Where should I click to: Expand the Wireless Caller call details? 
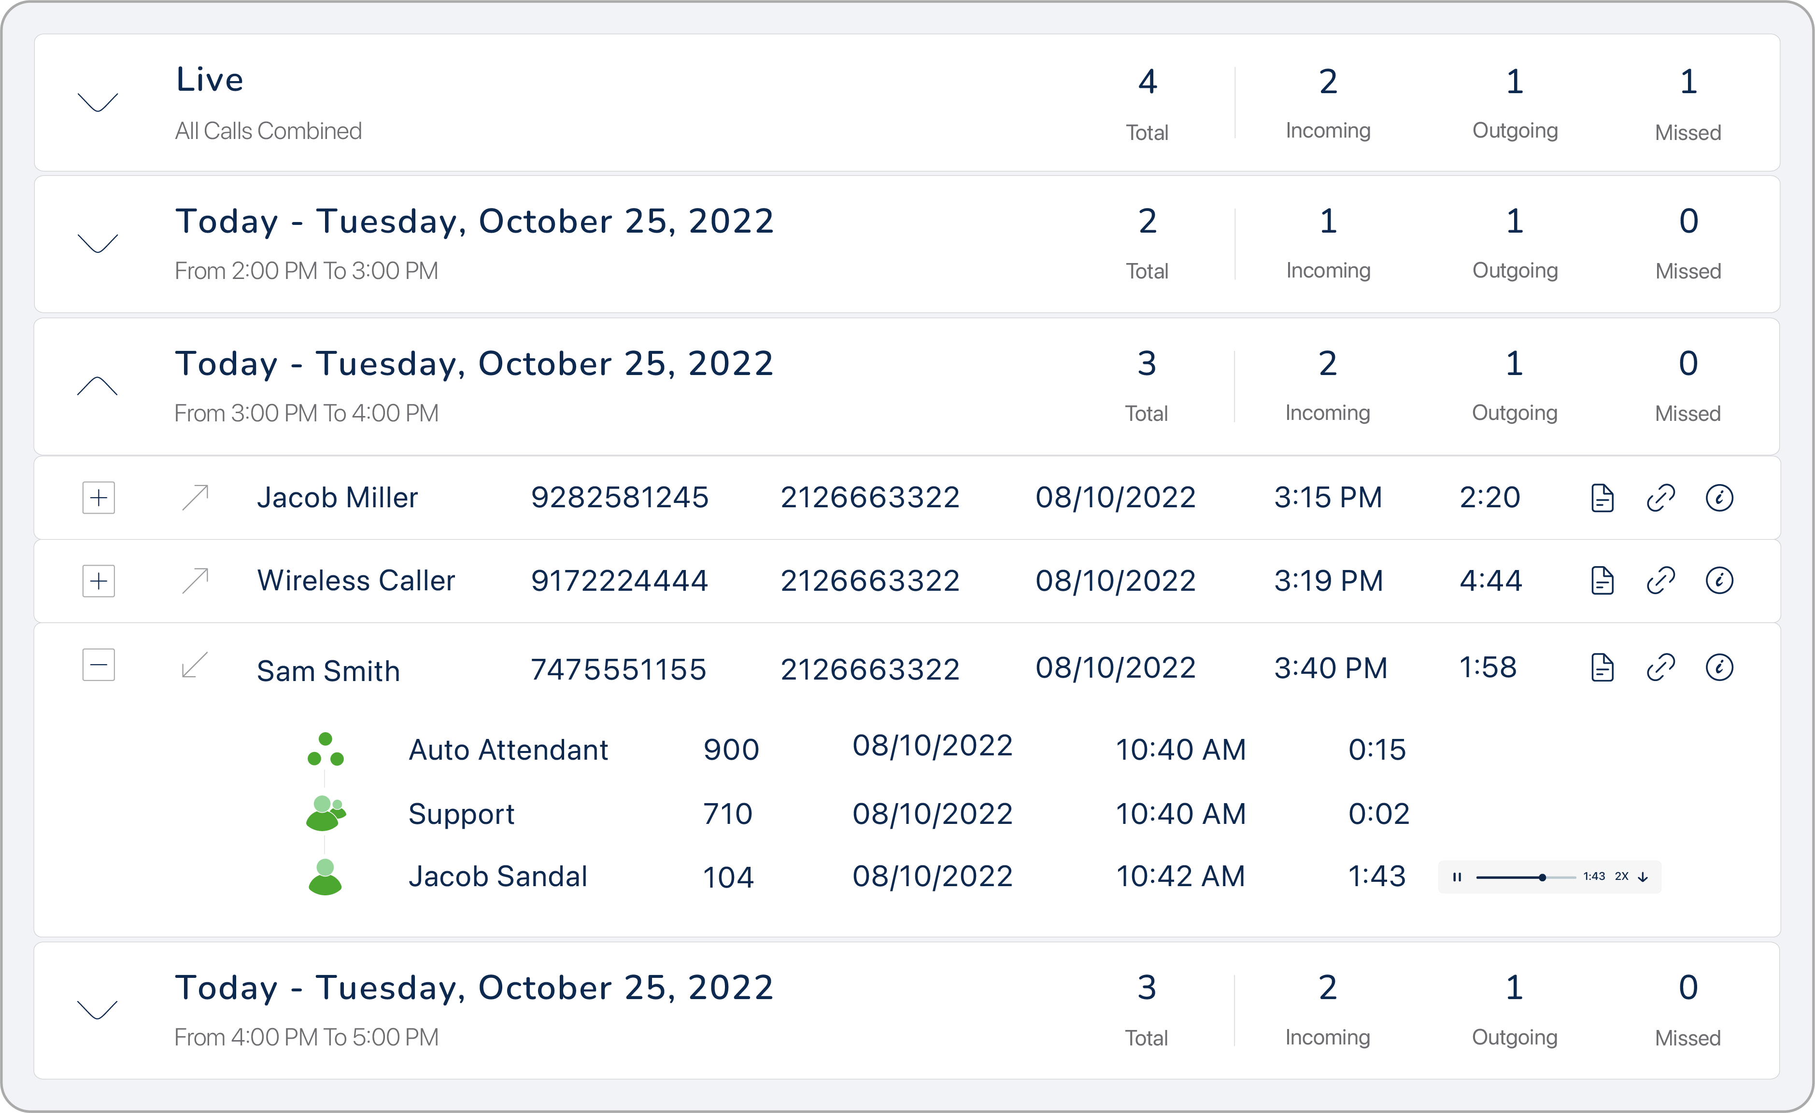coord(99,582)
